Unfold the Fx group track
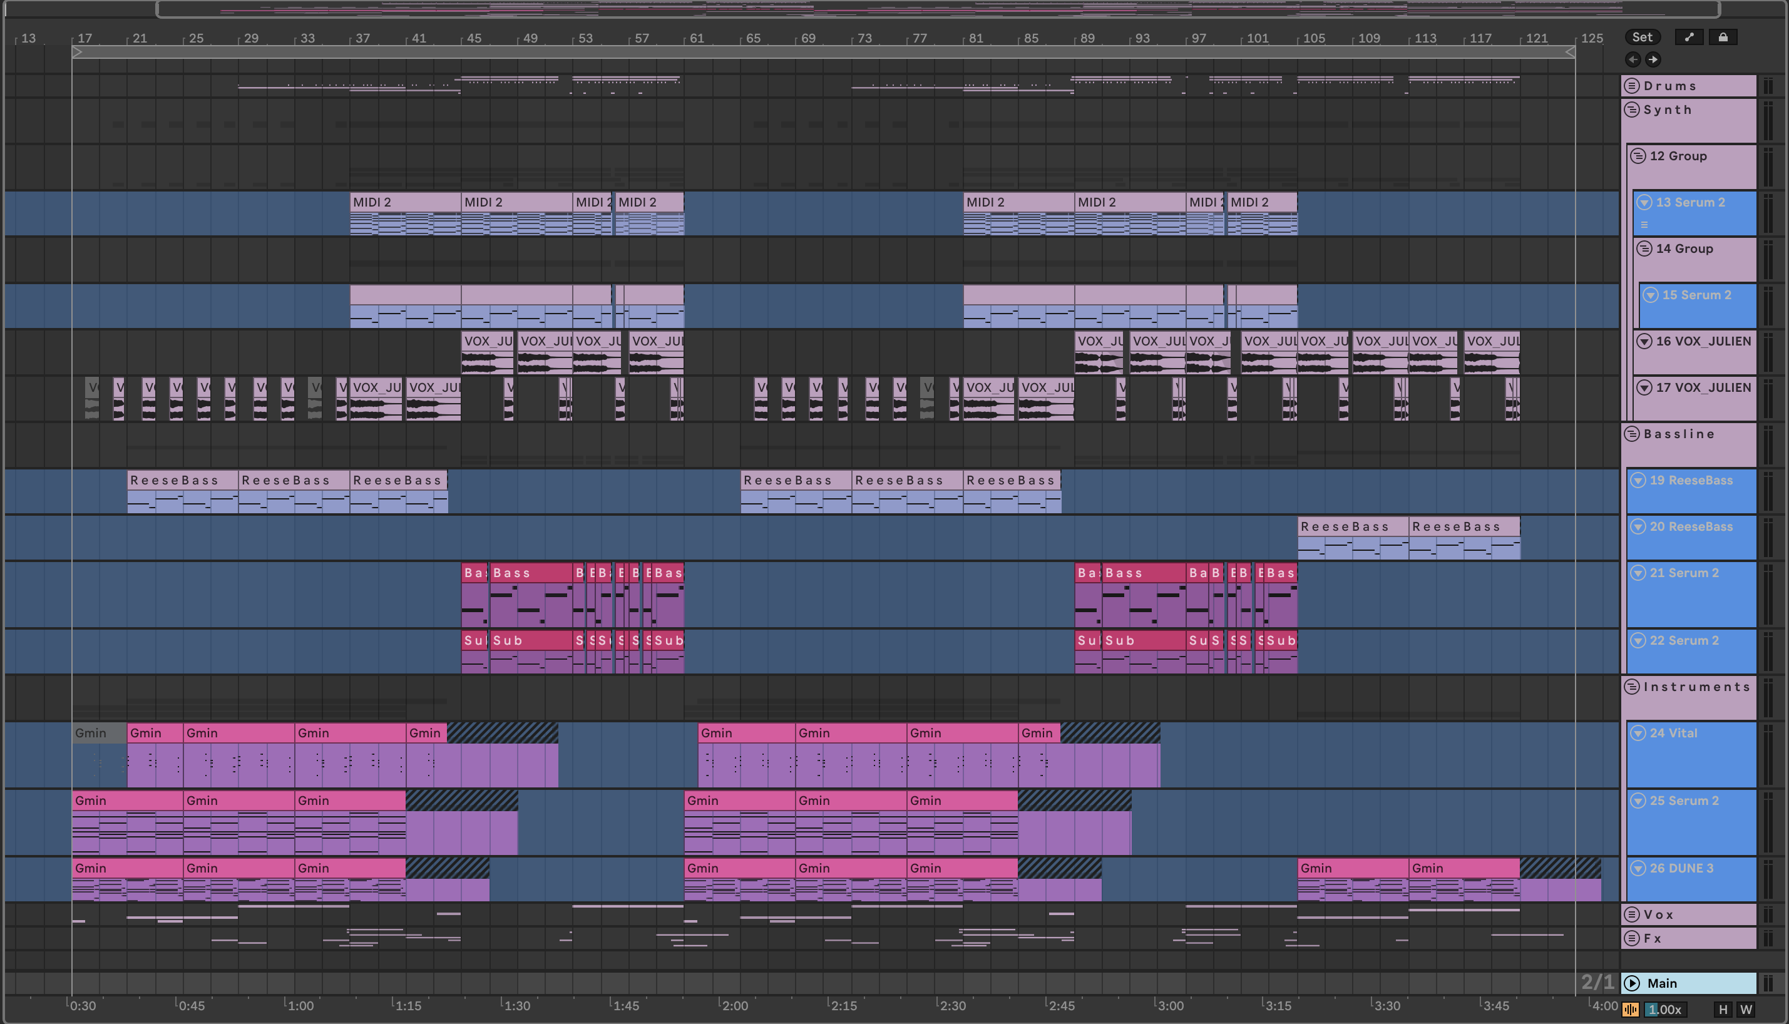 [1632, 938]
